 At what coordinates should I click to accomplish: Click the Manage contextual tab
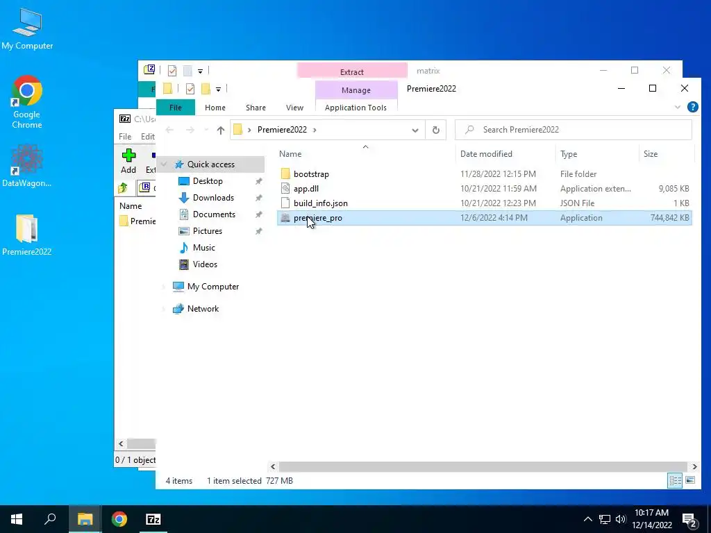(x=356, y=90)
